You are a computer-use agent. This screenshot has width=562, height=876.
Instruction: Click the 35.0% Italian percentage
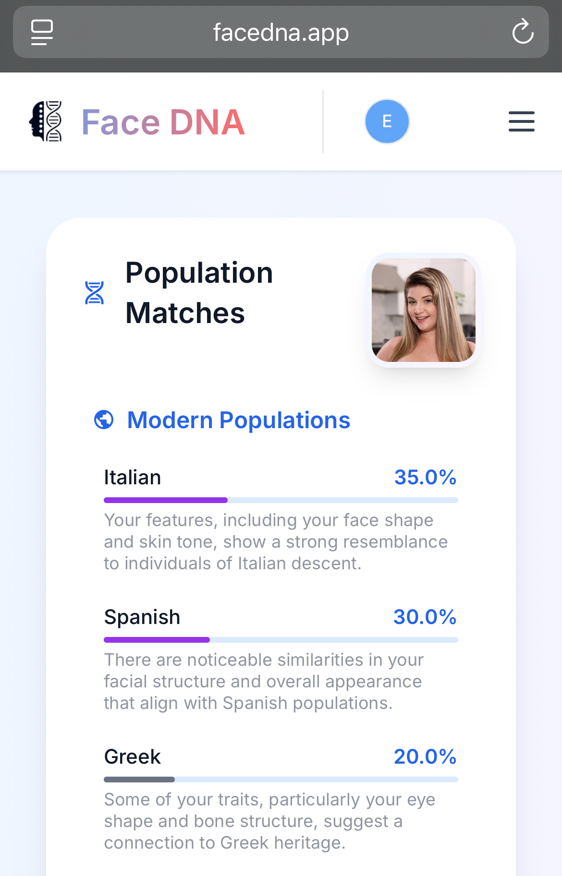tap(425, 477)
